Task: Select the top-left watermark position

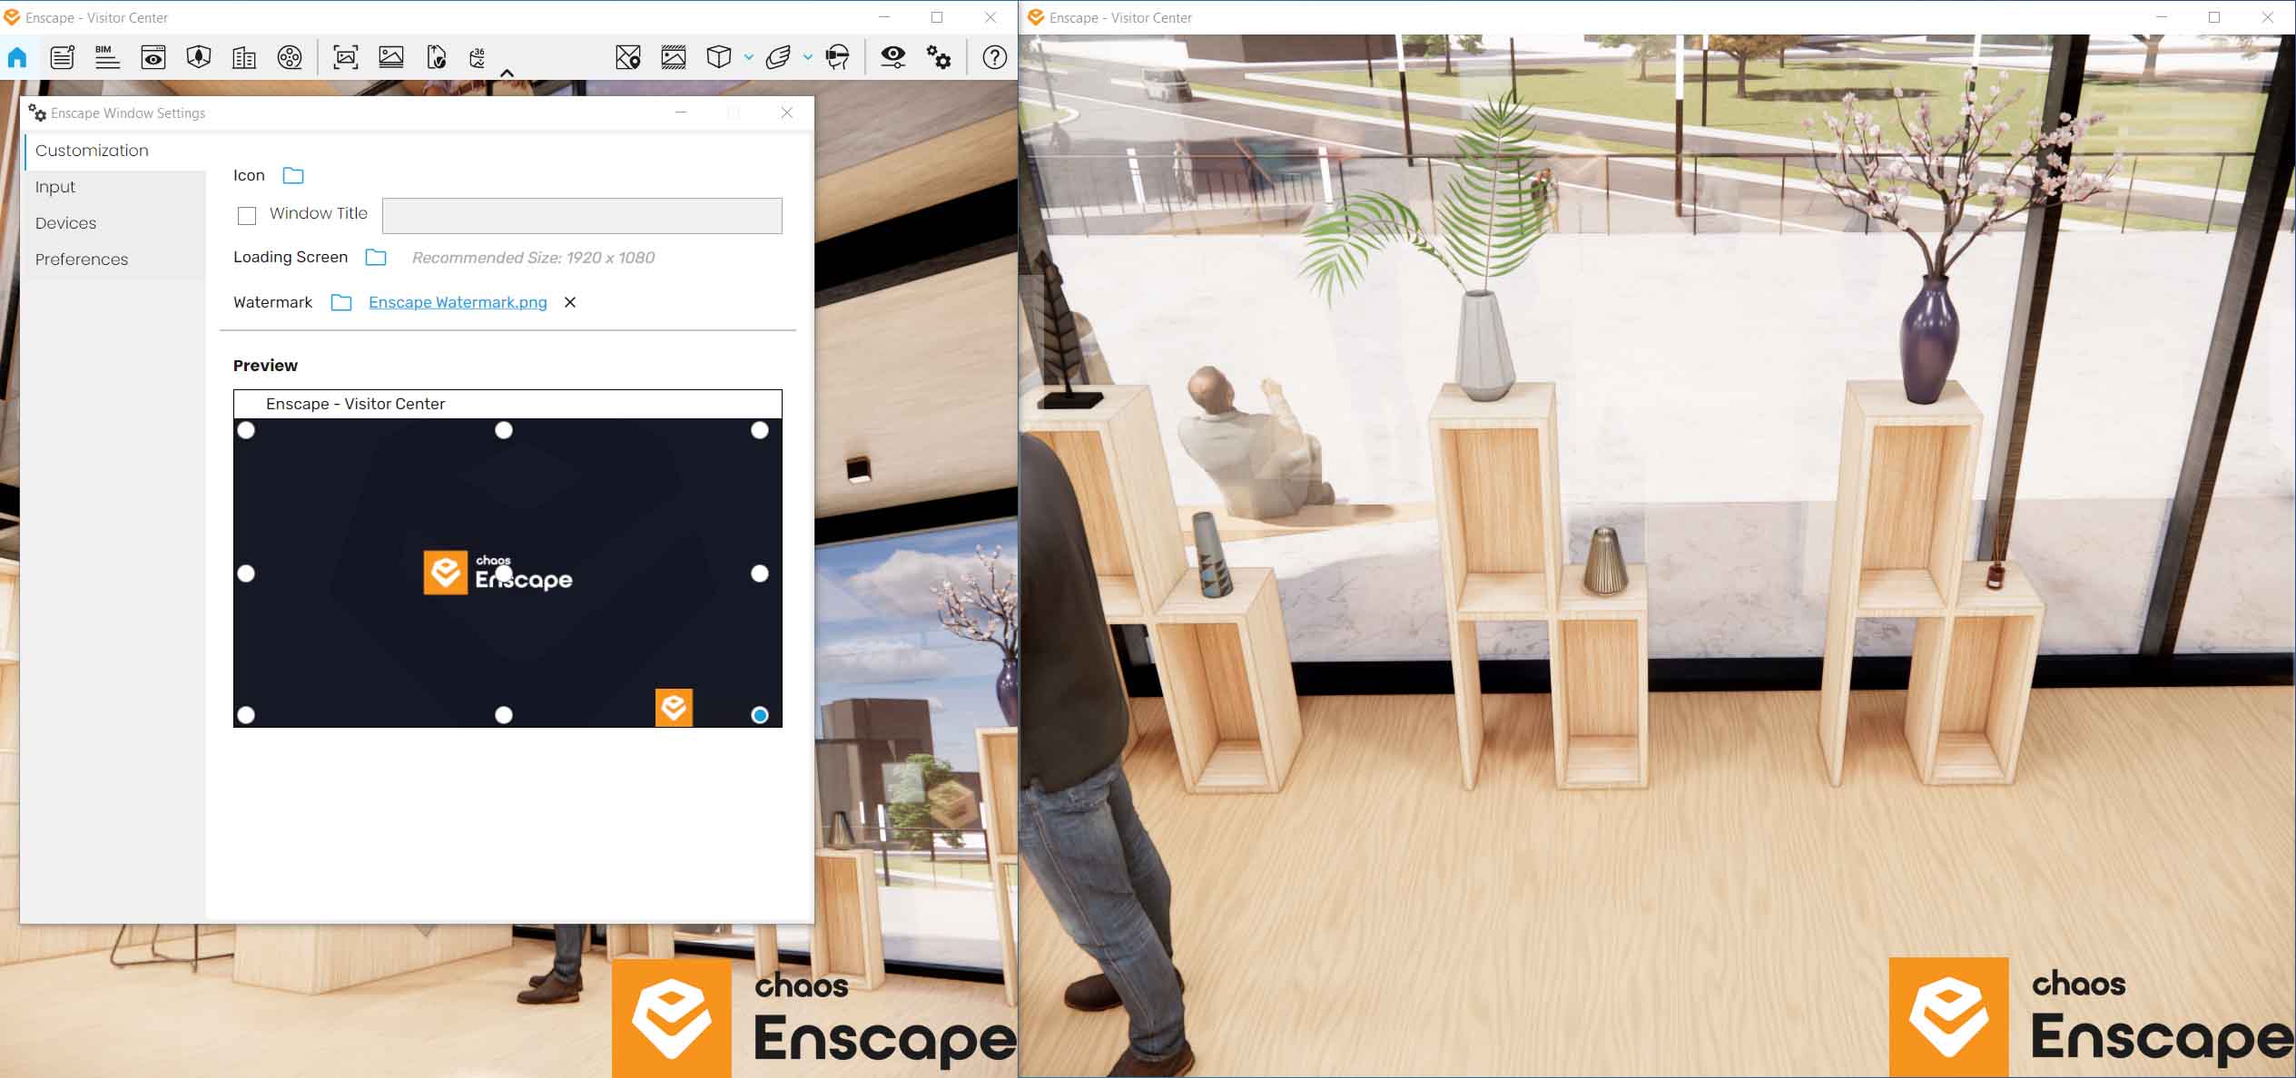Action: (246, 431)
